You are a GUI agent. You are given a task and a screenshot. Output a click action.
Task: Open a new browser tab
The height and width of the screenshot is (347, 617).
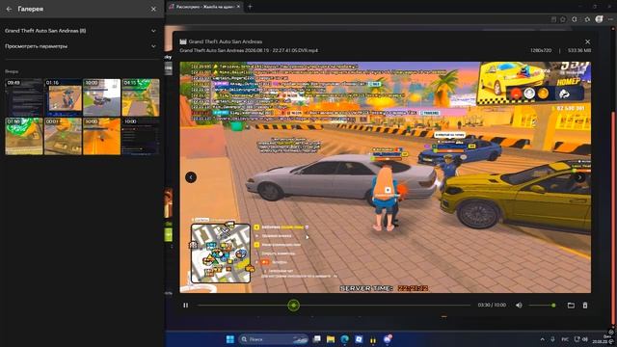coord(250,7)
